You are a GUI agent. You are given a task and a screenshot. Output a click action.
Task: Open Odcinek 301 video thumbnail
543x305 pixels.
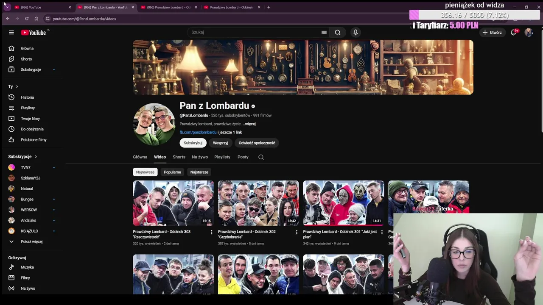tap(344, 203)
